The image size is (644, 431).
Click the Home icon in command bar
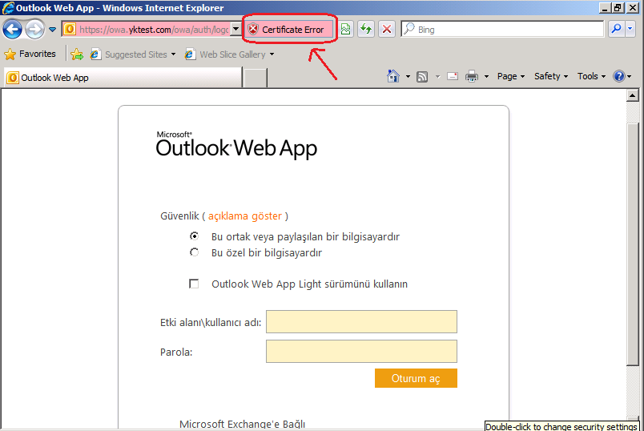point(393,76)
